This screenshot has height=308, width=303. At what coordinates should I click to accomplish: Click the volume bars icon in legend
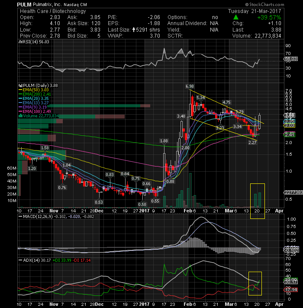pyautogui.click(x=20, y=115)
